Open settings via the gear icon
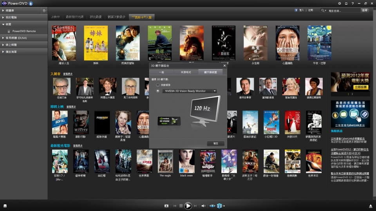 (x=340, y=4)
